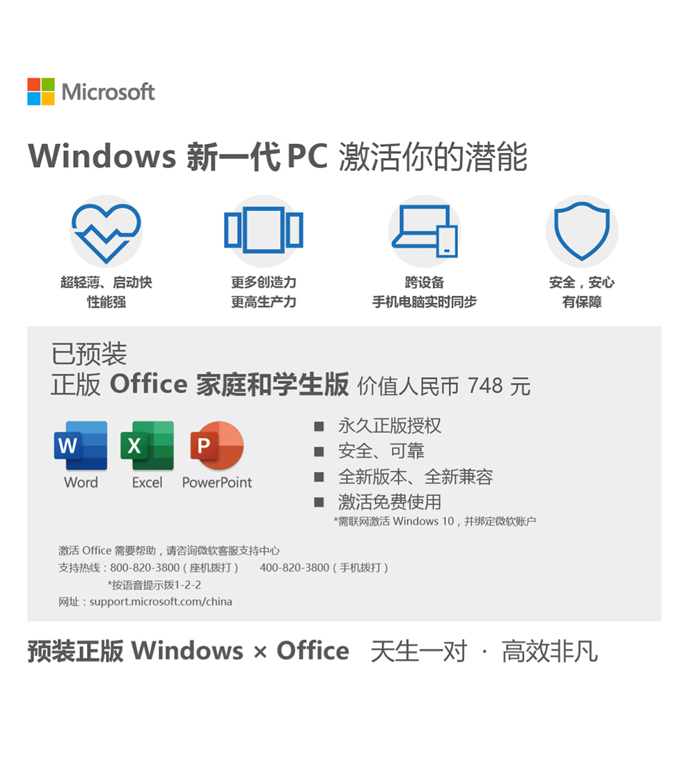Select the laptop and phone cross-device icon
The image size is (689, 768).
pos(425,231)
